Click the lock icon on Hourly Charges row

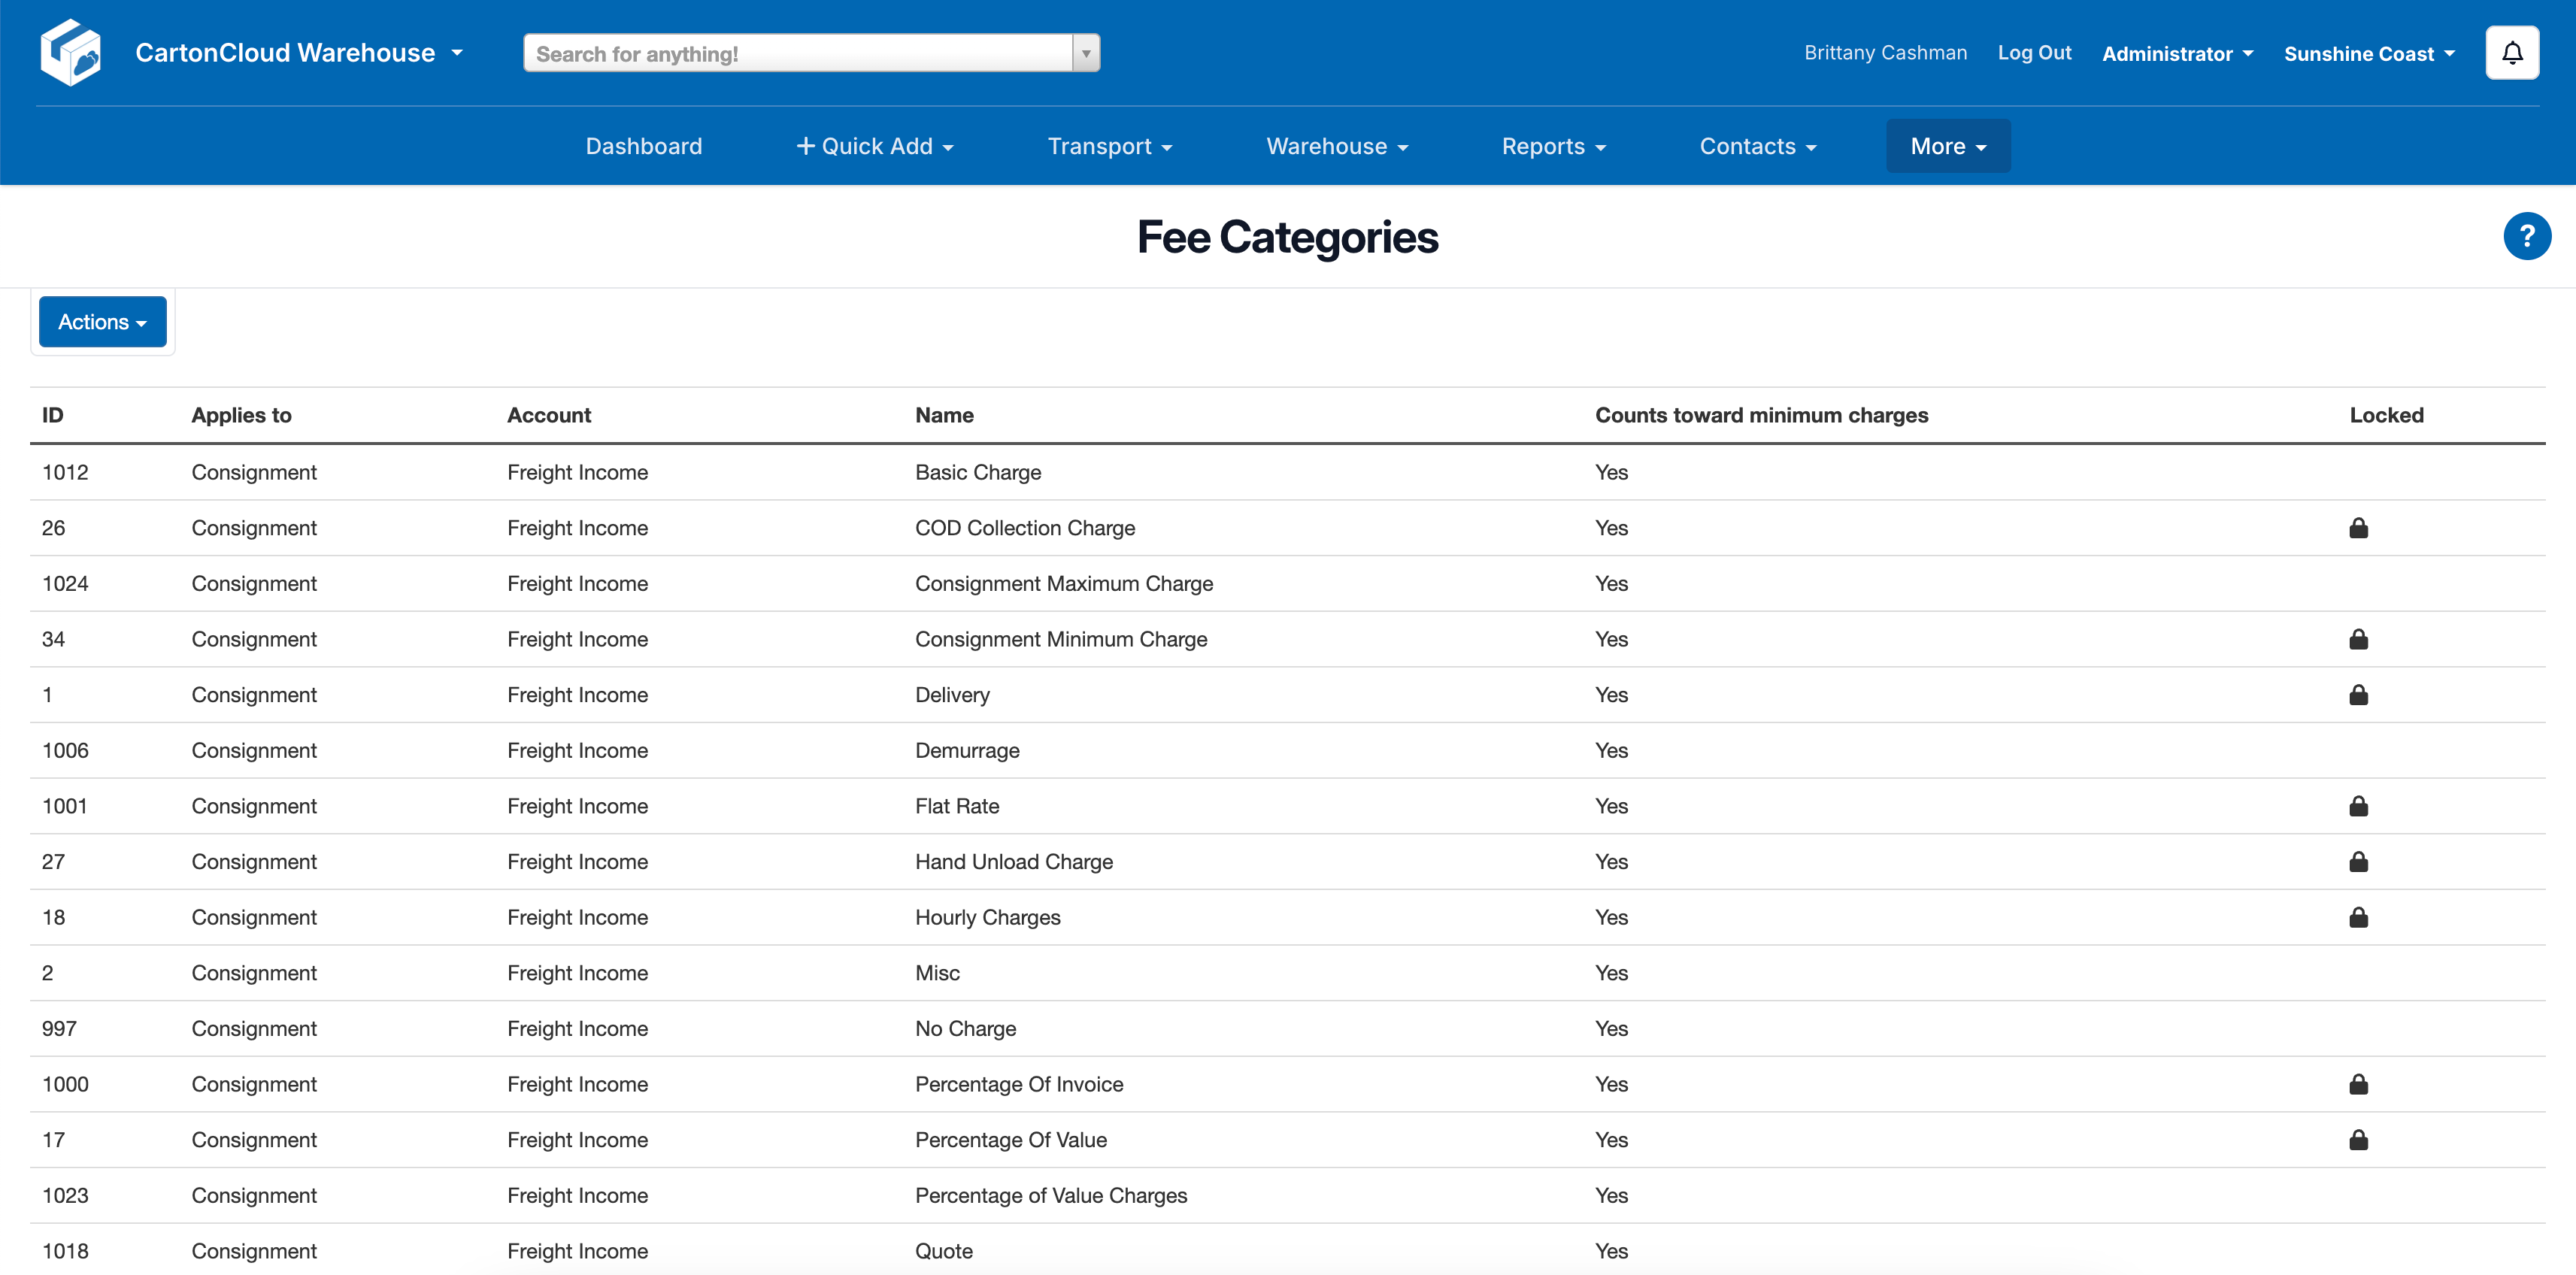point(2358,917)
